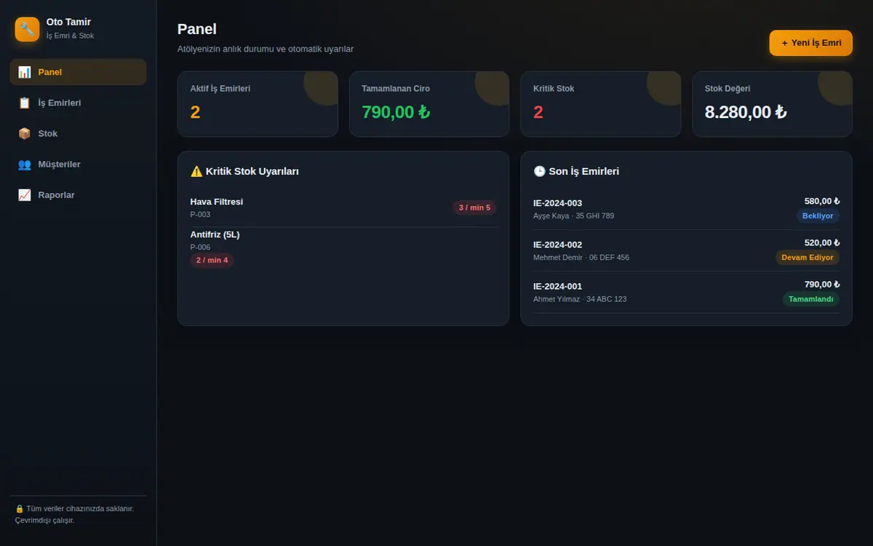This screenshot has width=873, height=546.
Task: Click part code P-006
Action: (x=200, y=247)
